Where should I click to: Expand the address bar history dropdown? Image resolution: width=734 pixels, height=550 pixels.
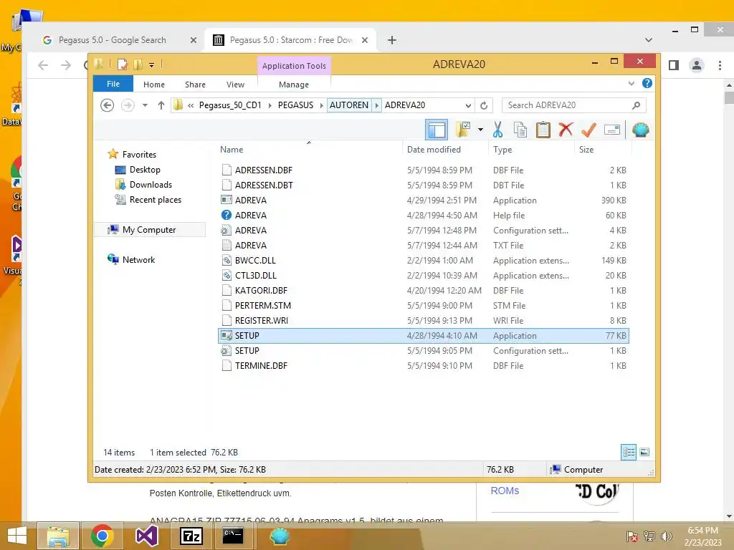[x=468, y=105]
